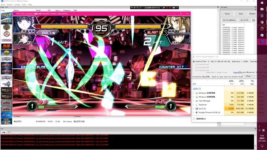Expand Google Chrome process row

(194, 112)
